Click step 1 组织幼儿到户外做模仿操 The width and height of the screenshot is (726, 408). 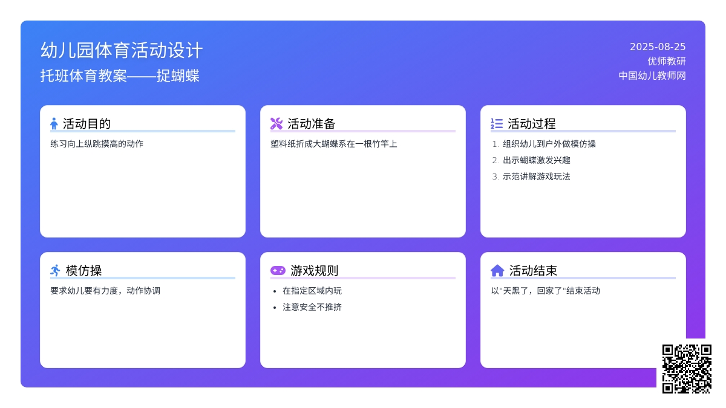click(x=549, y=144)
